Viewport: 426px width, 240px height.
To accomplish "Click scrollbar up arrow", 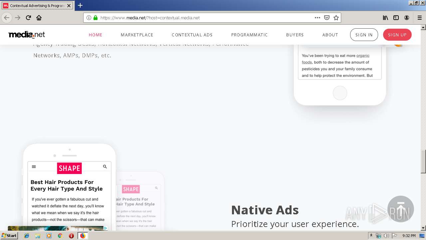I will click(x=423, y=27).
